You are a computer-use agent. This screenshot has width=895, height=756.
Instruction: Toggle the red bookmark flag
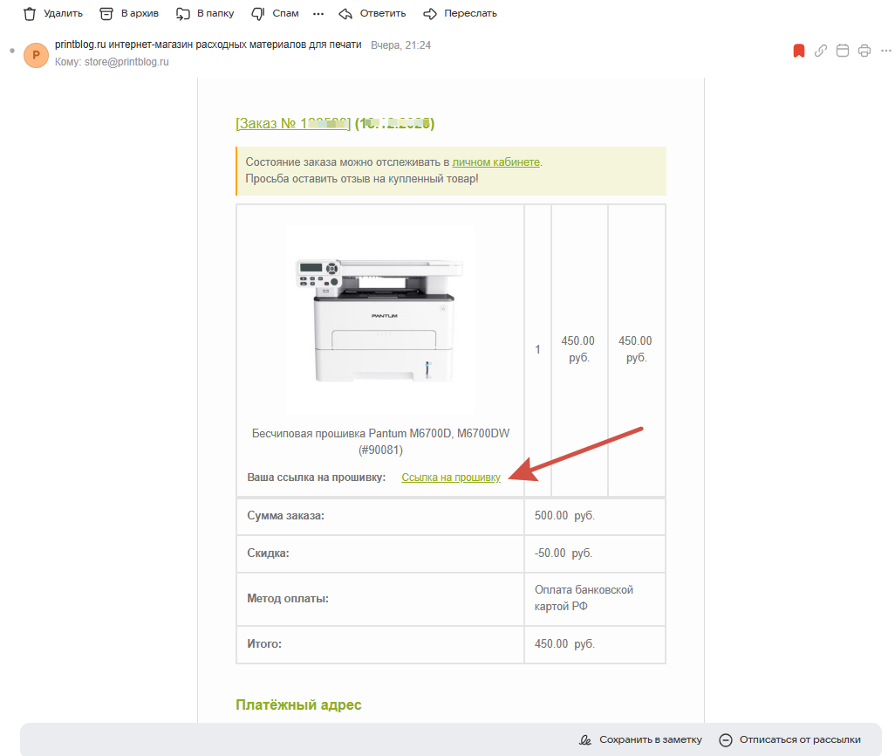tap(798, 51)
